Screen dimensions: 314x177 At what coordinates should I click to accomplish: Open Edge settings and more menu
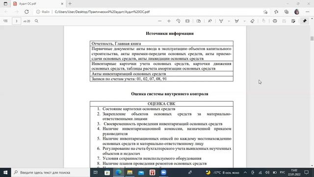pos(308,12)
